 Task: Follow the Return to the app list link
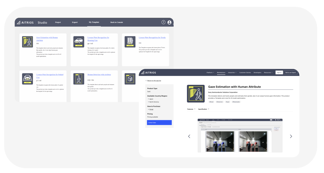point(153,81)
